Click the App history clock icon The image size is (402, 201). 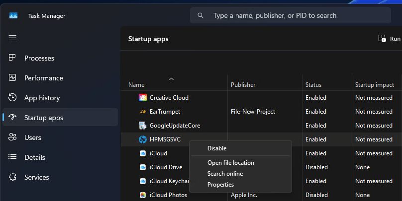[x=12, y=97]
